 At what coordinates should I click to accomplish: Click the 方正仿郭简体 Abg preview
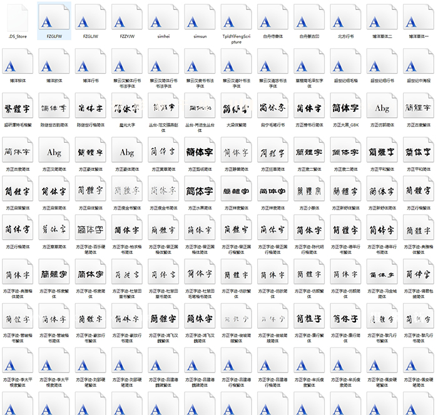(x=382, y=106)
